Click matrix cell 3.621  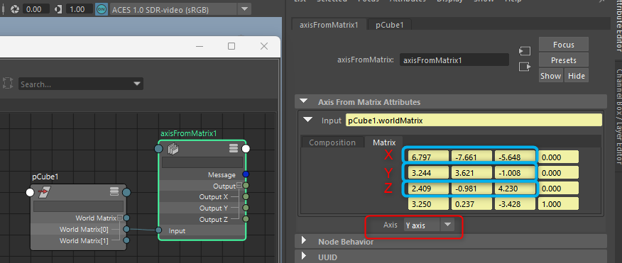tap(471, 173)
